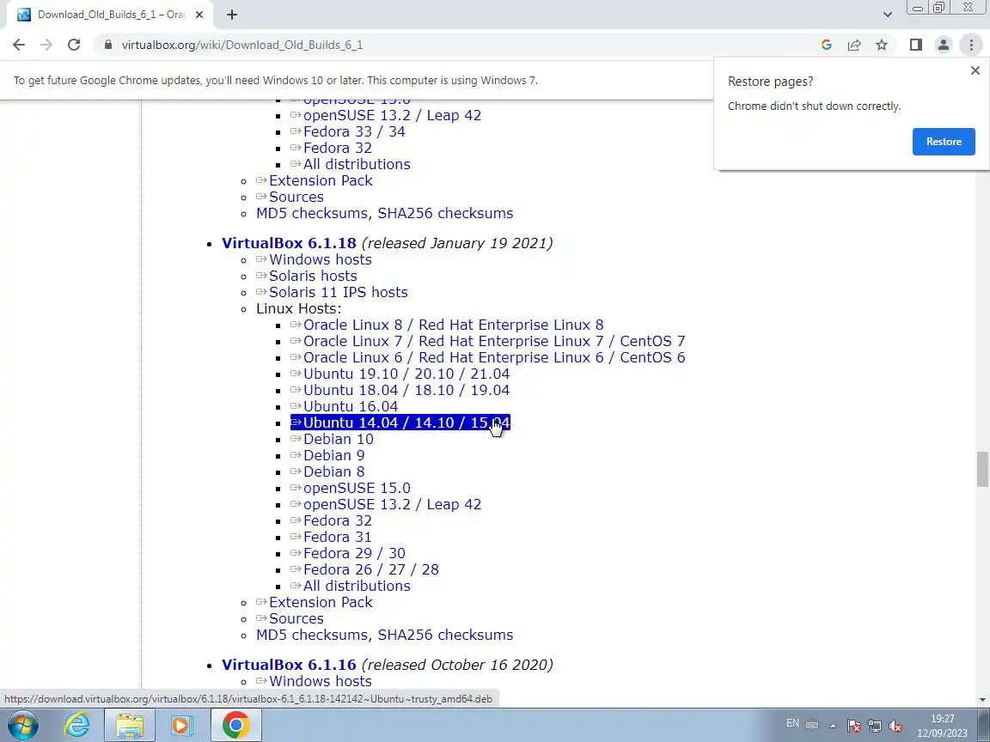Open 6.1.18 Windows hosts link
Image resolution: width=990 pixels, height=742 pixels.
click(x=320, y=259)
